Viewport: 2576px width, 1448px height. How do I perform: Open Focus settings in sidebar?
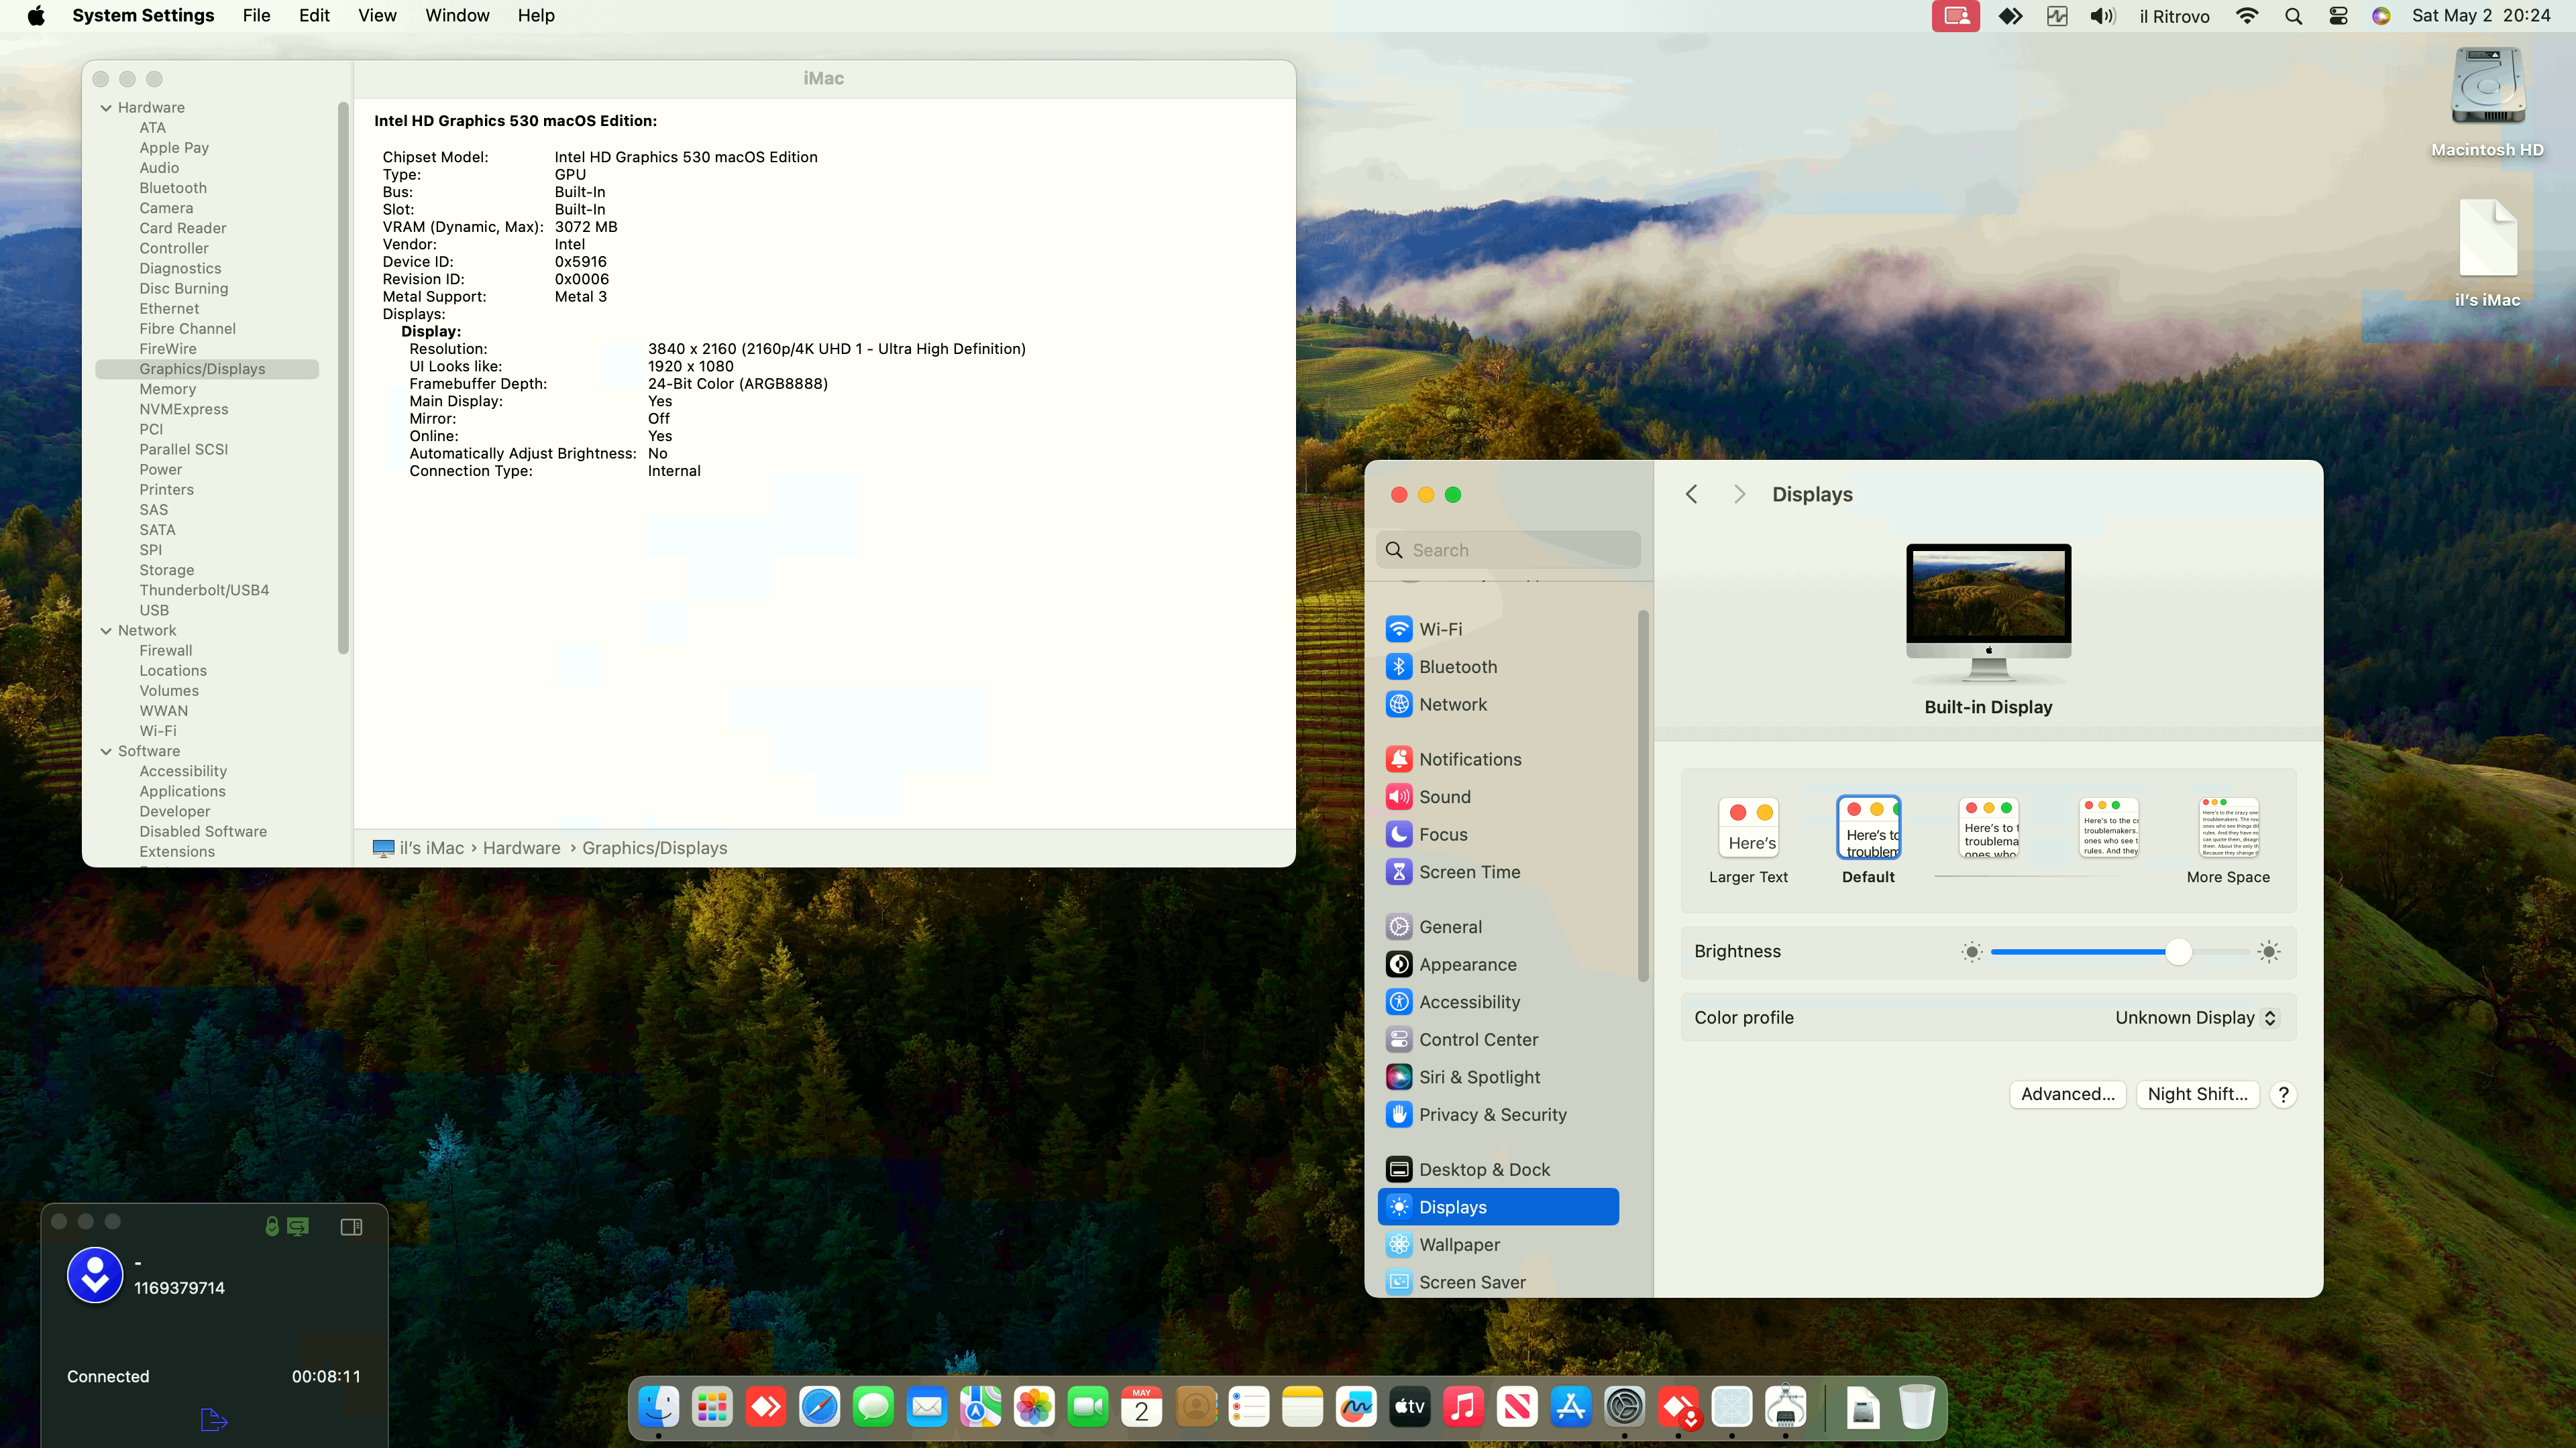click(x=1498, y=835)
